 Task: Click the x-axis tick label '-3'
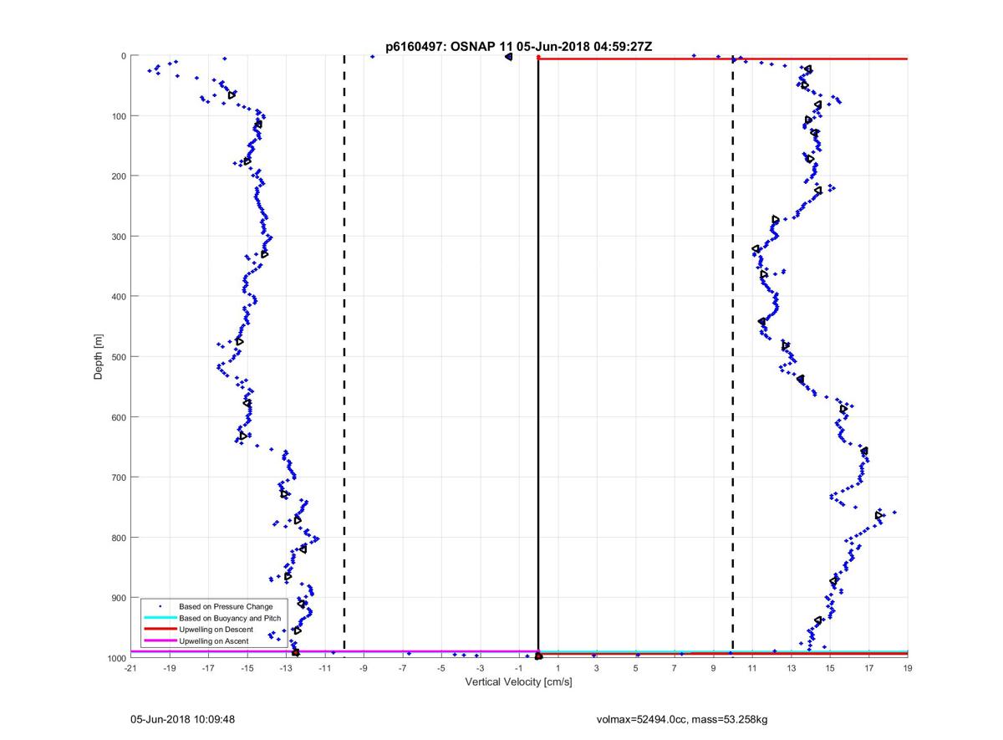click(x=480, y=669)
